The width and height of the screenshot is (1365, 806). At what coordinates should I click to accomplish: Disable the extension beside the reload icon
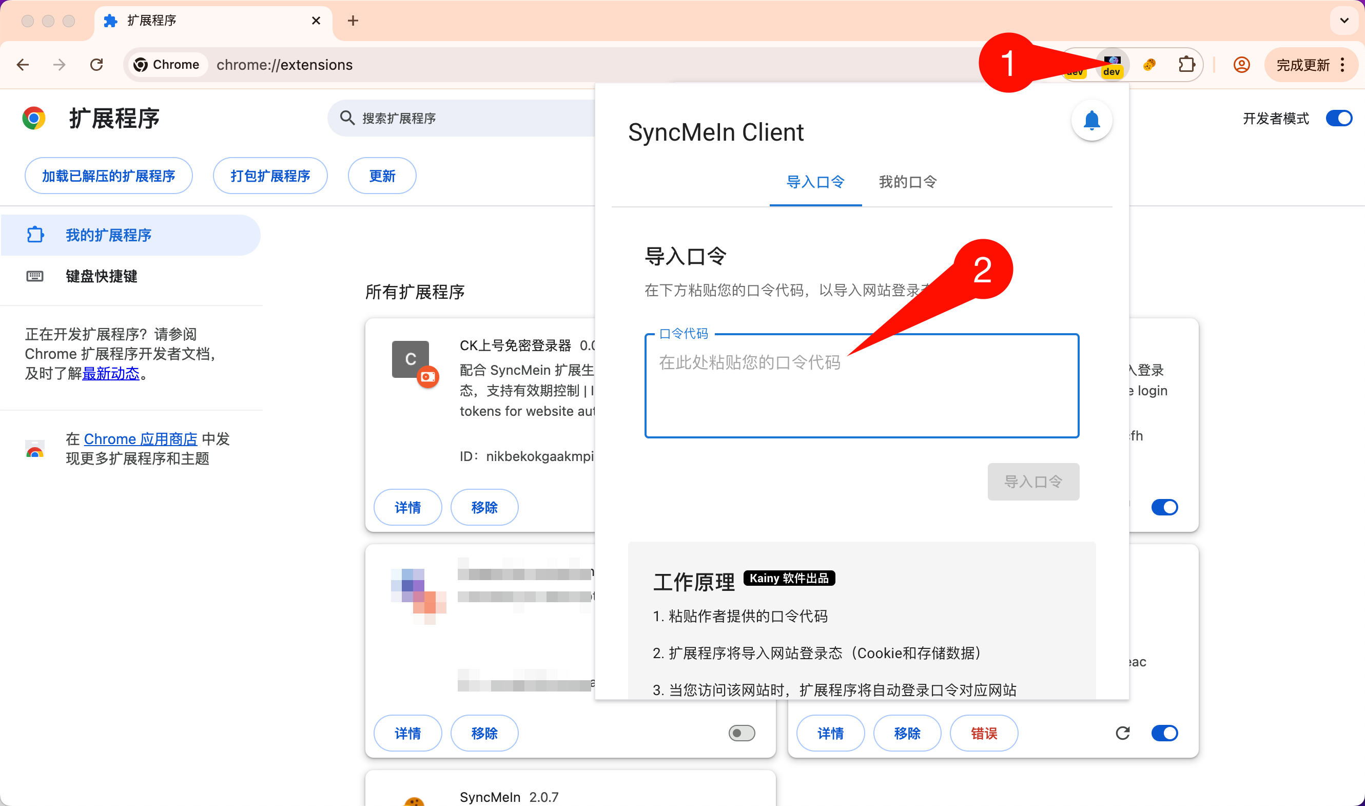[x=1164, y=733]
